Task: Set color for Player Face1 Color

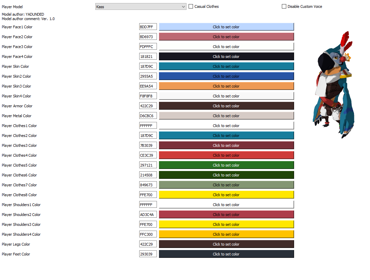Action: [226, 27]
